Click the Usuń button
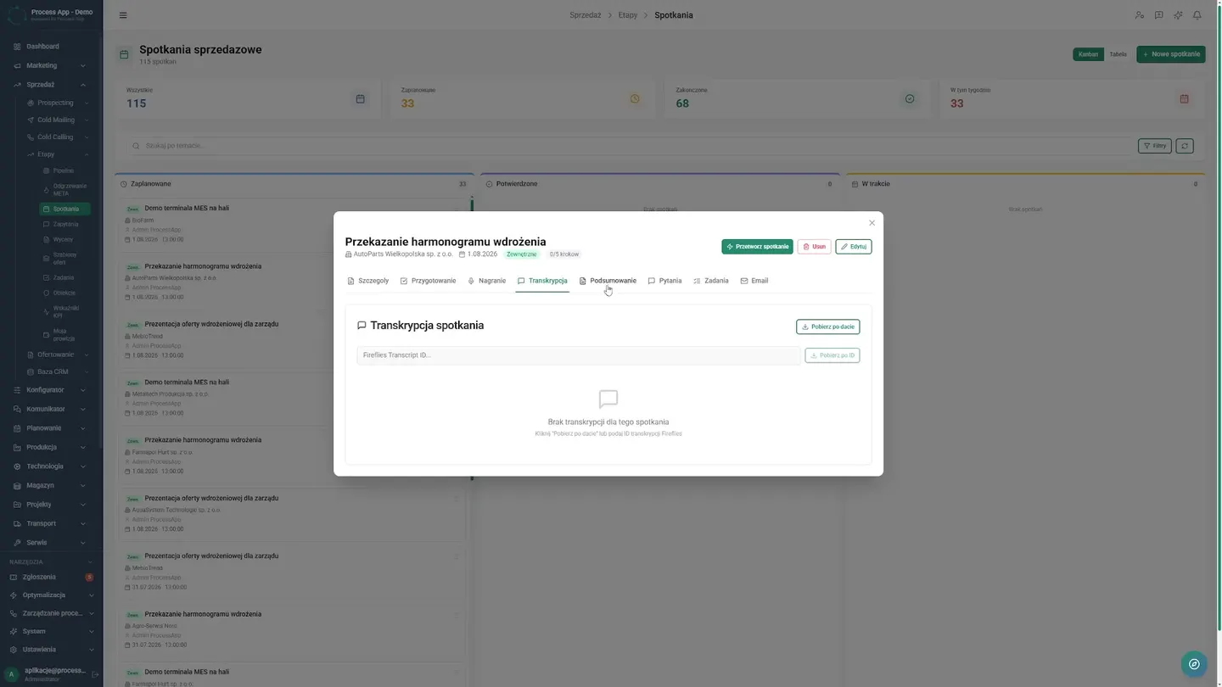 [814, 247]
